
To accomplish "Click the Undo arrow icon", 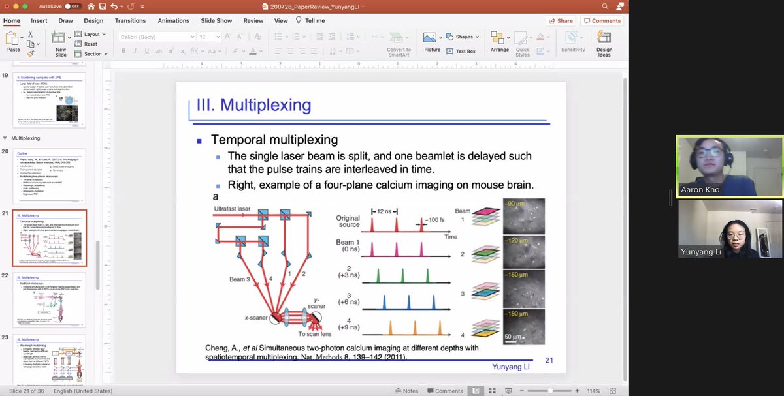I will pos(114,7).
